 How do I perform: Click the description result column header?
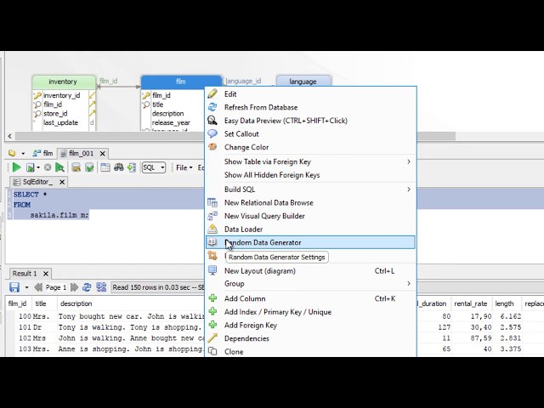tap(76, 303)
